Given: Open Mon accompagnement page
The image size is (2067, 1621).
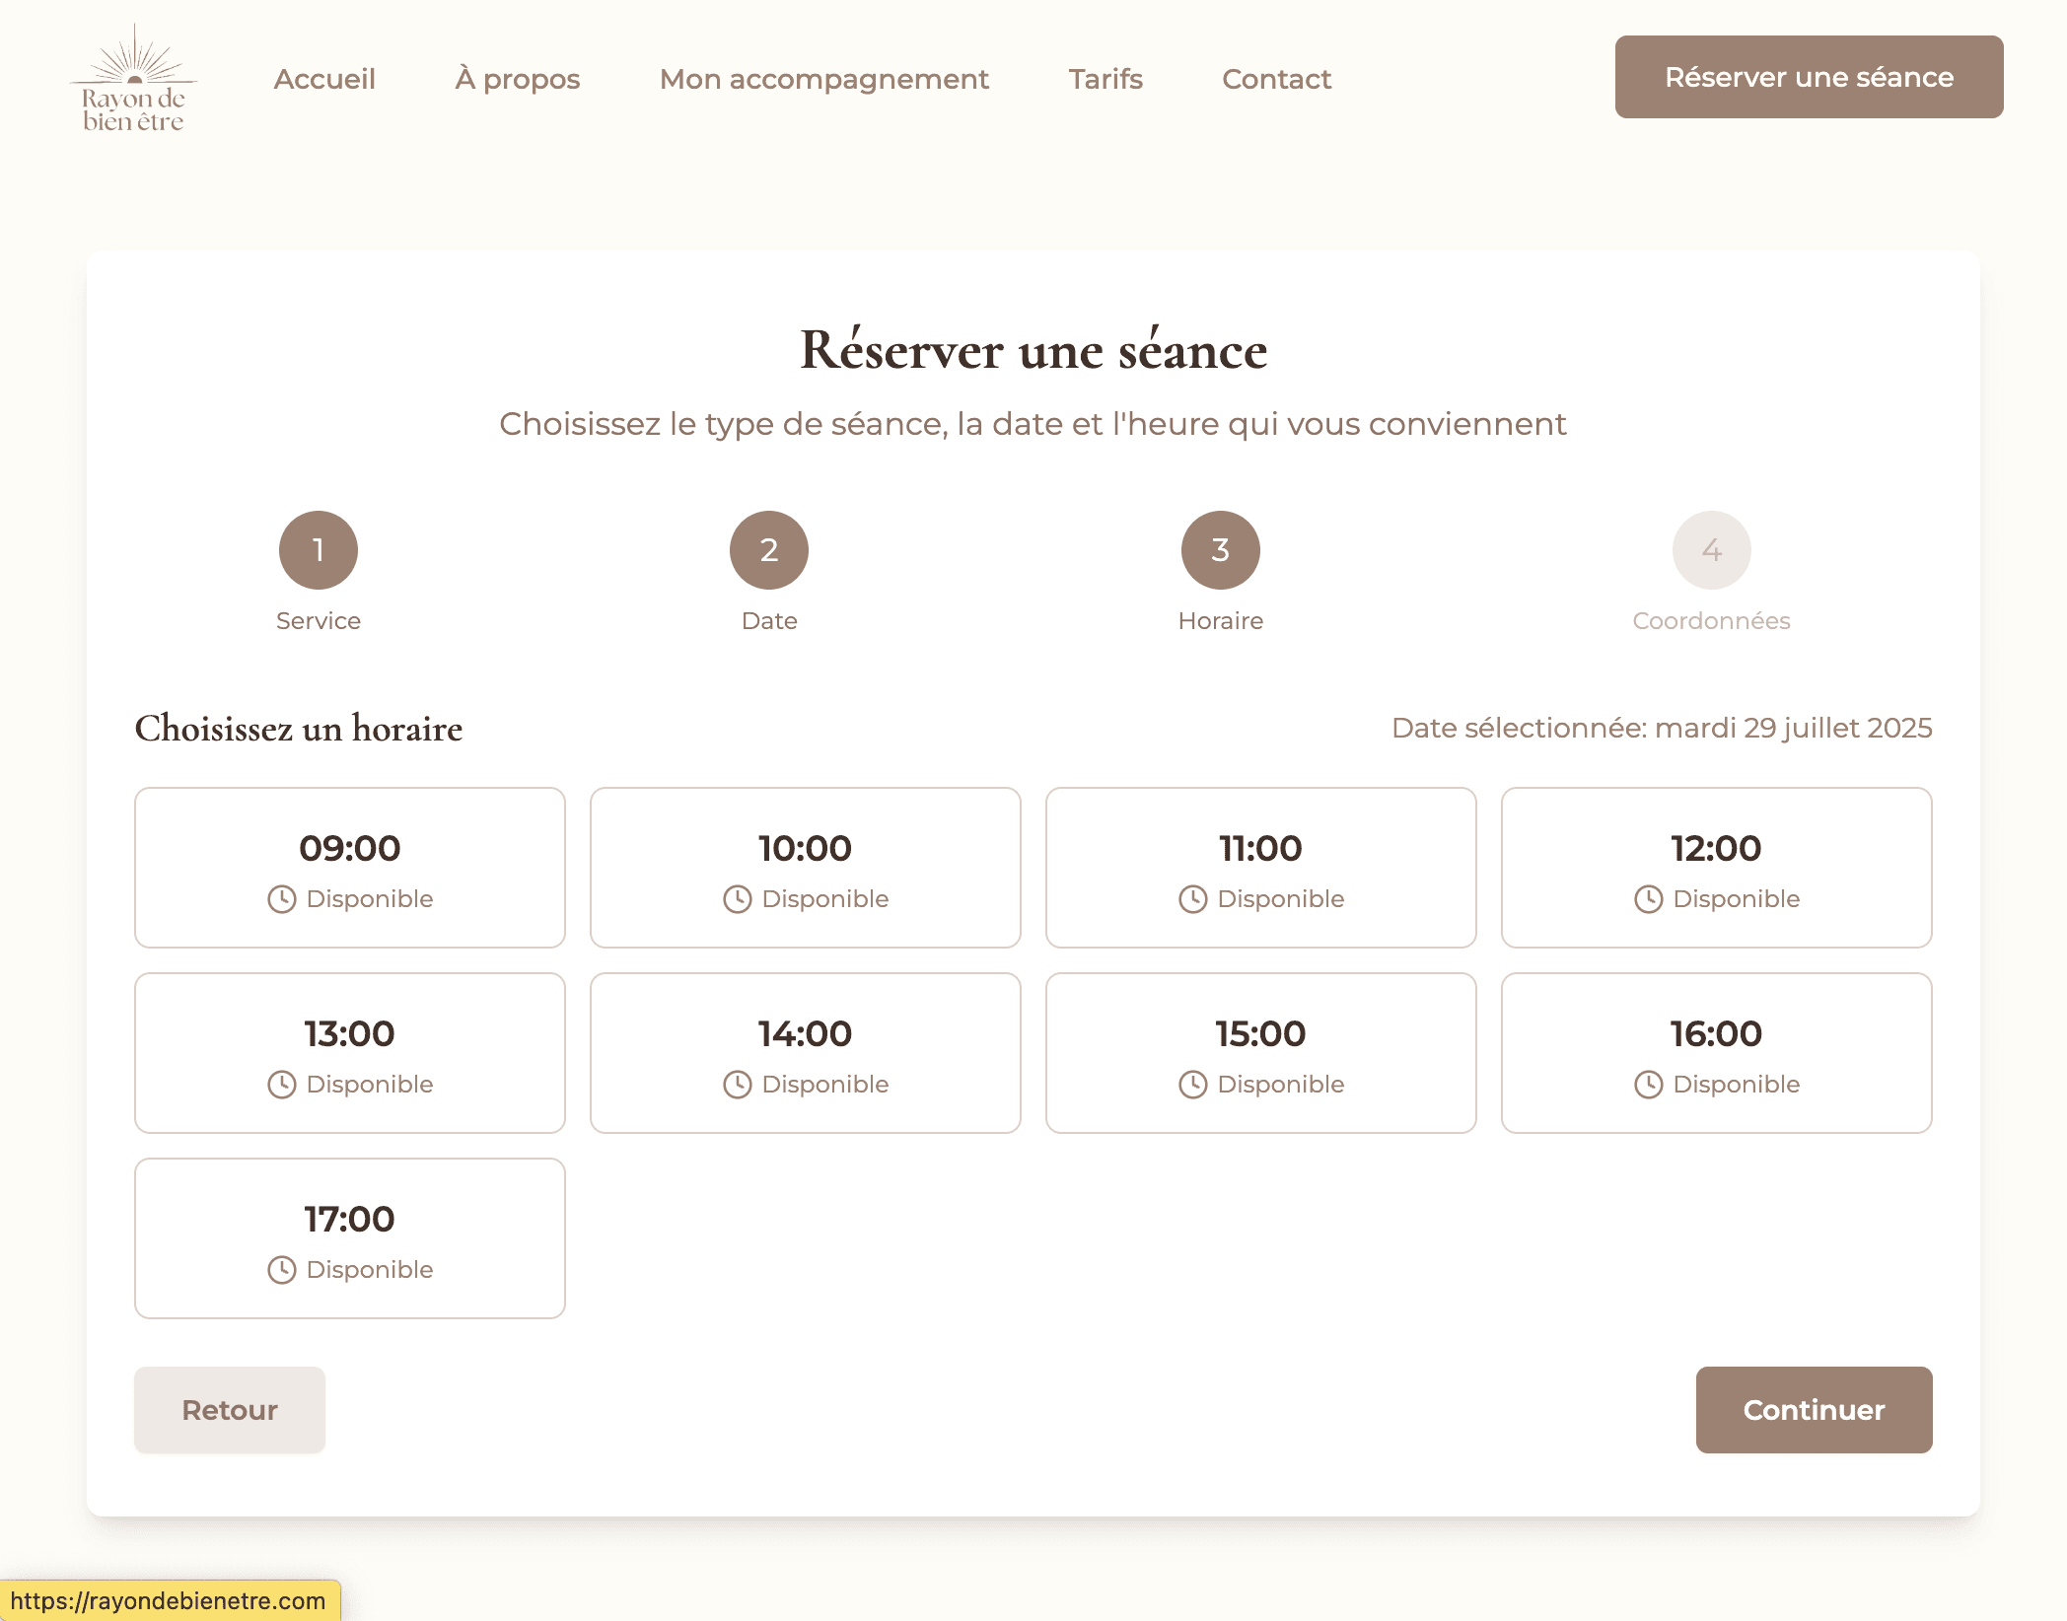Looking at the screenshot, I should 823,79.
